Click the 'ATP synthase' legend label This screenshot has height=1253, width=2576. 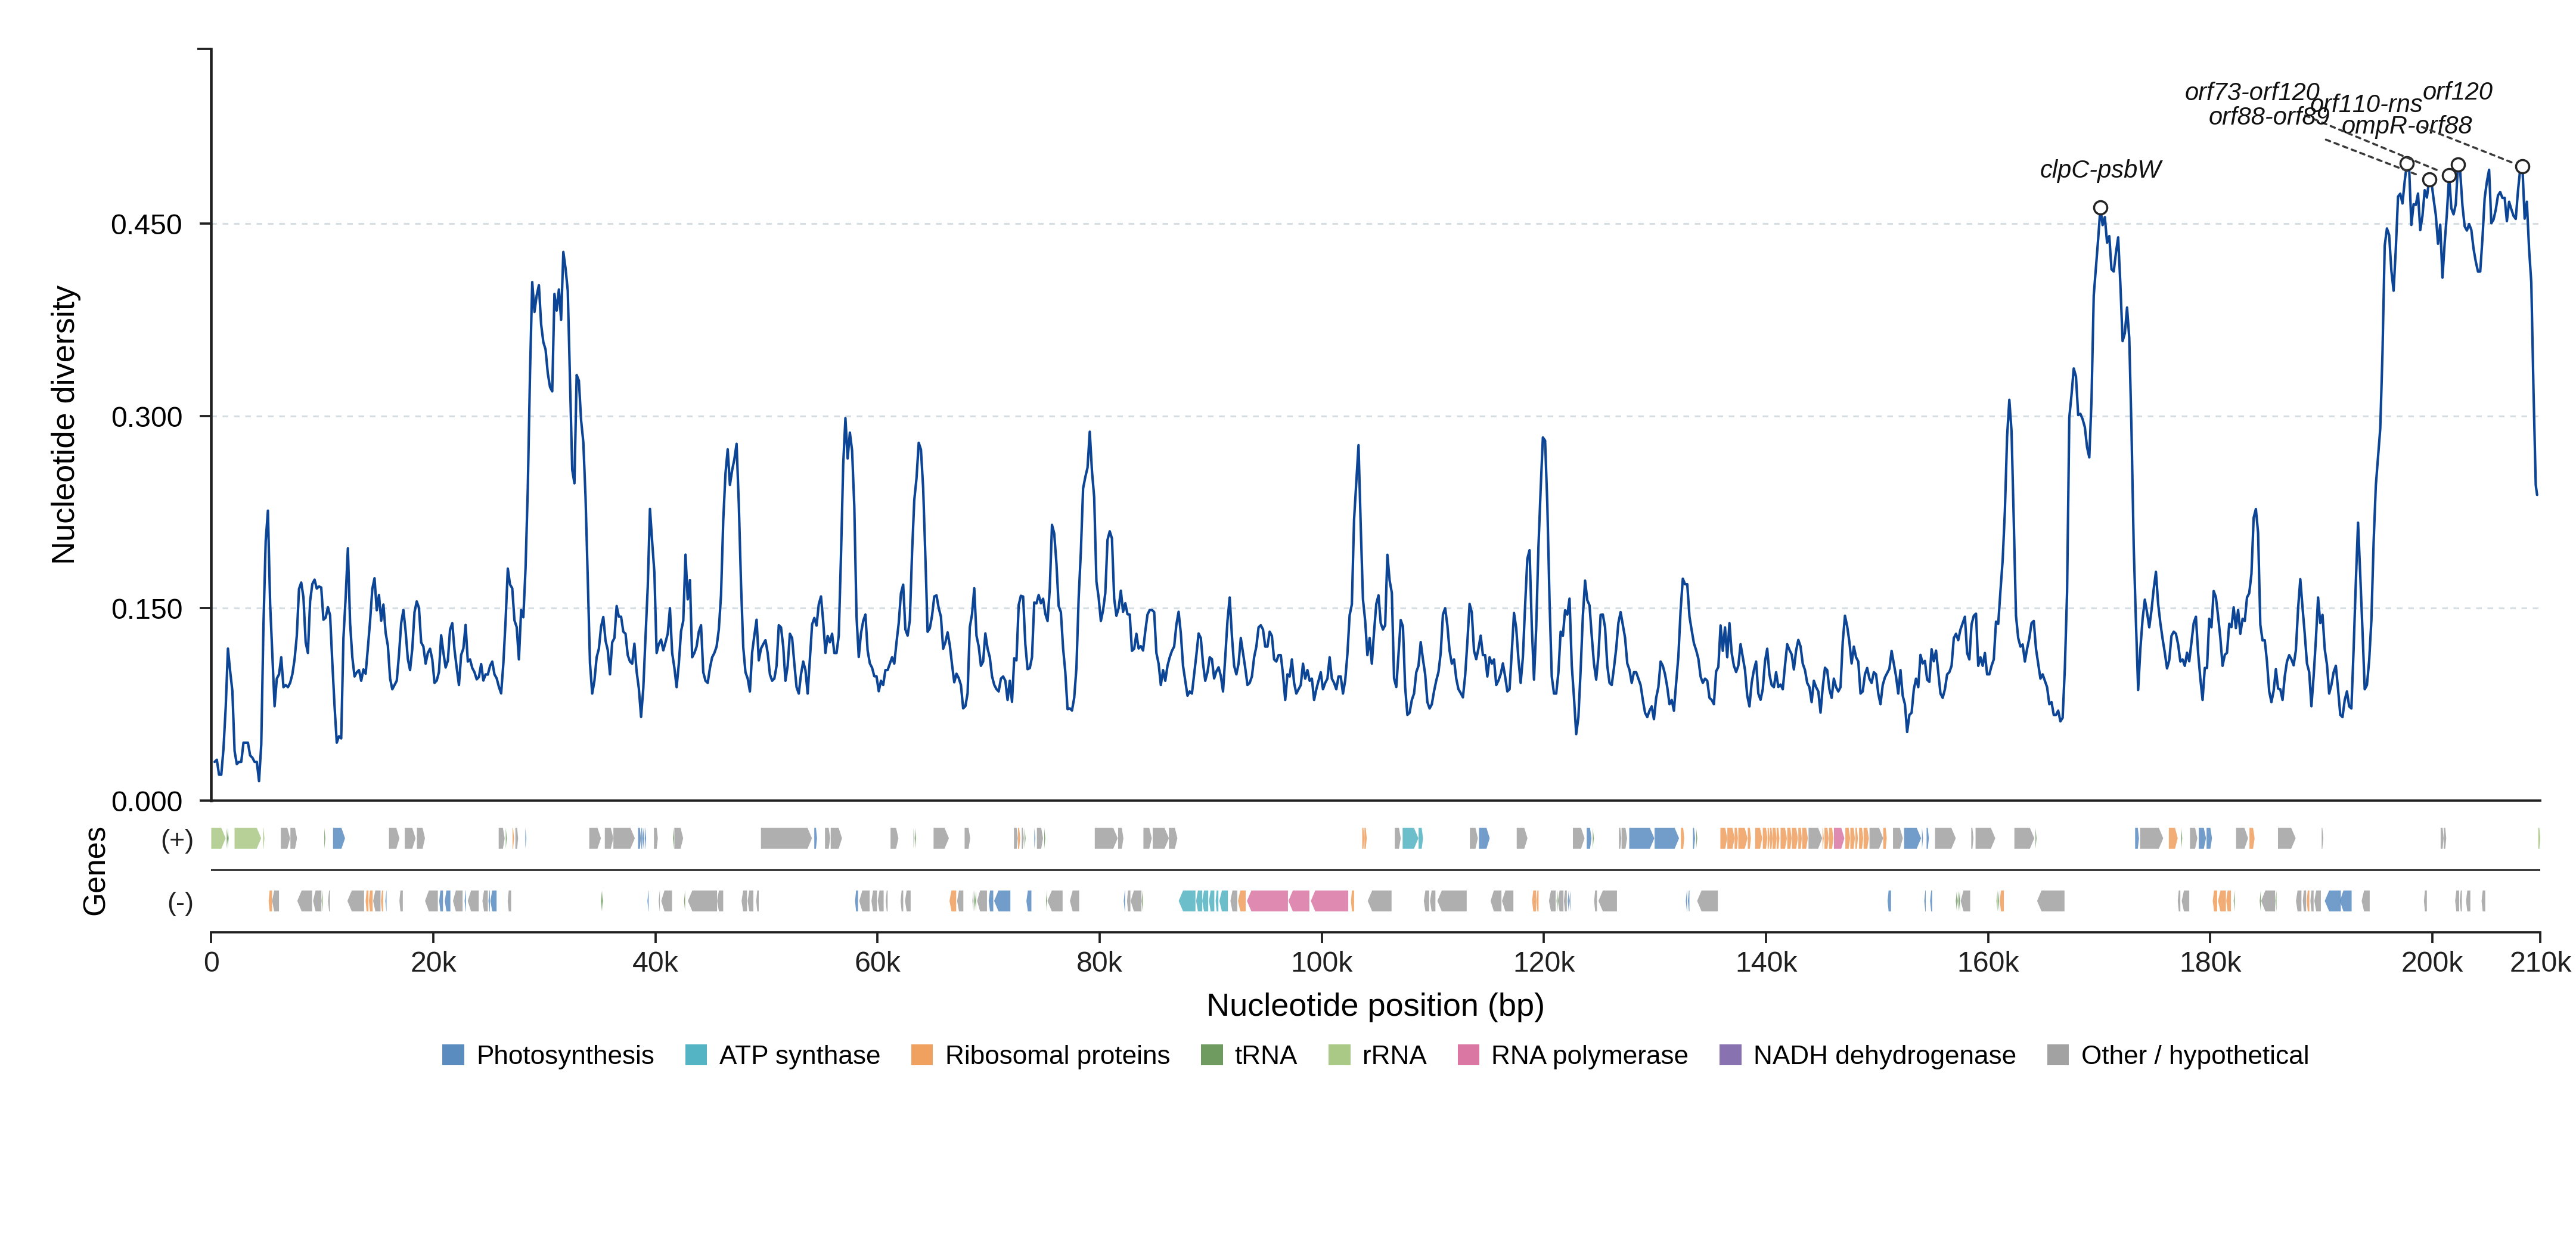(x=800, y=1055)
